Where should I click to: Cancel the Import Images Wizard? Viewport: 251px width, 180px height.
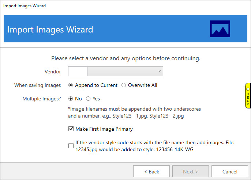coord(229,172)
